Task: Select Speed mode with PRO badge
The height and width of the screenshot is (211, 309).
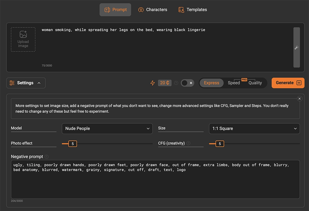Action: click(x=234, y=83)
